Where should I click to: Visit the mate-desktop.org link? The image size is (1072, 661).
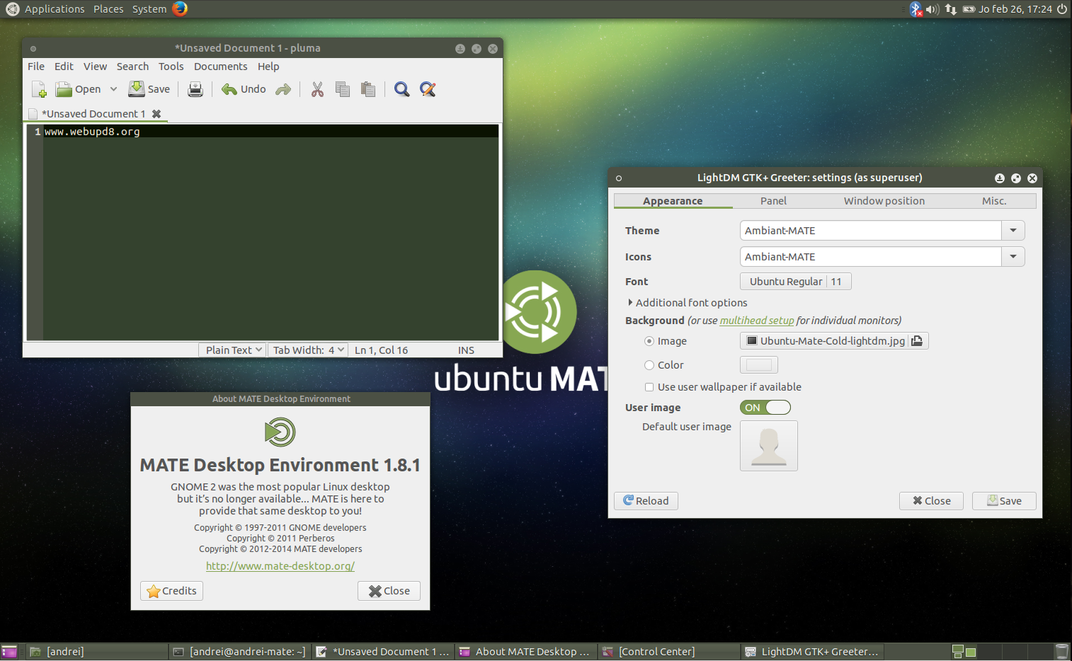(x=280, y=565)
